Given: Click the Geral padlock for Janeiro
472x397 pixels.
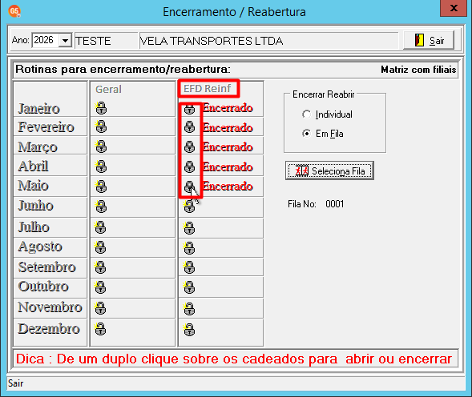Looking at the screenshot, I should coord(101,108).
